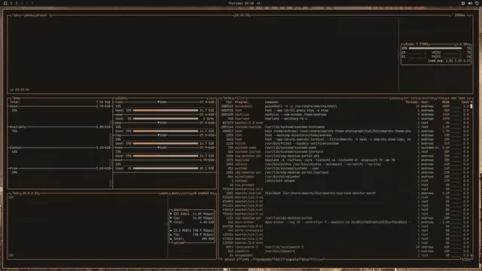
Task: Click the Program column header
Action: [242, 102]
